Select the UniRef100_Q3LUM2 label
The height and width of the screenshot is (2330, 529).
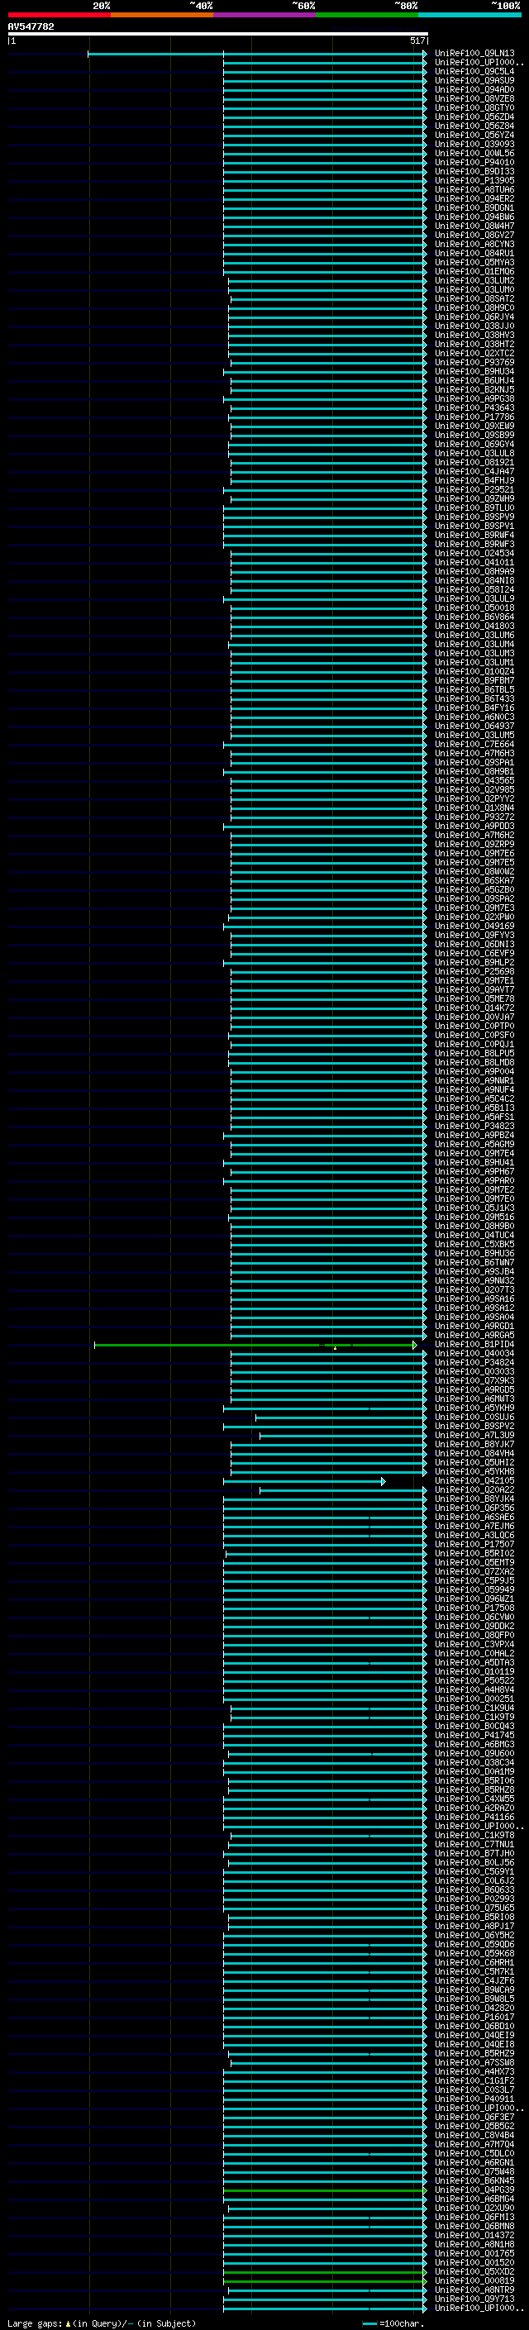tap(474, 280)
